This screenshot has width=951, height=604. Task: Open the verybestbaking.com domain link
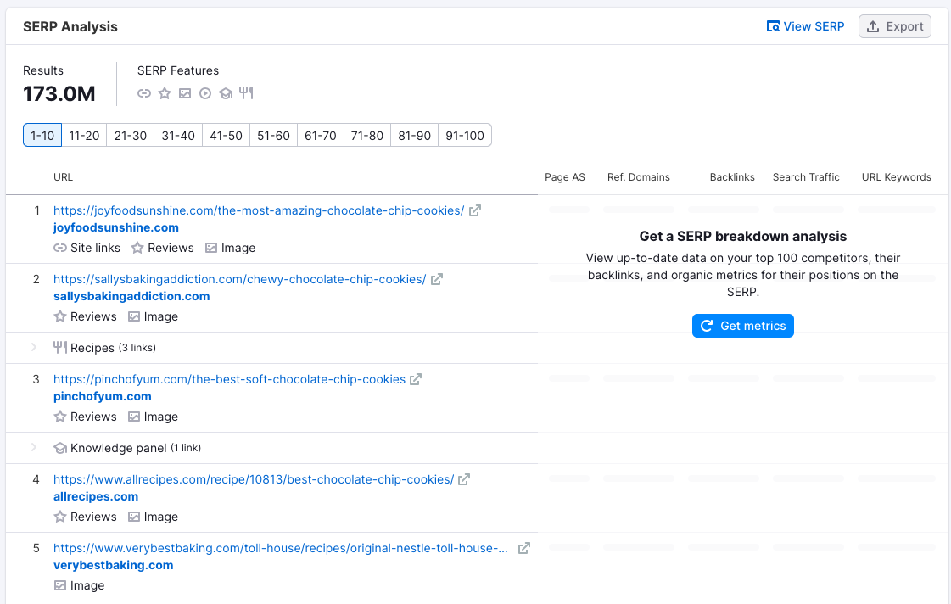[x=114, y=565]
